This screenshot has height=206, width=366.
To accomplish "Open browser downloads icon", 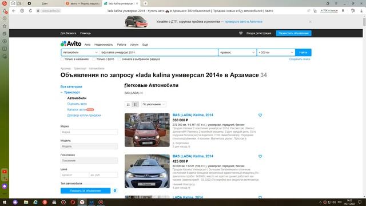I will click(x=361, y=11).
